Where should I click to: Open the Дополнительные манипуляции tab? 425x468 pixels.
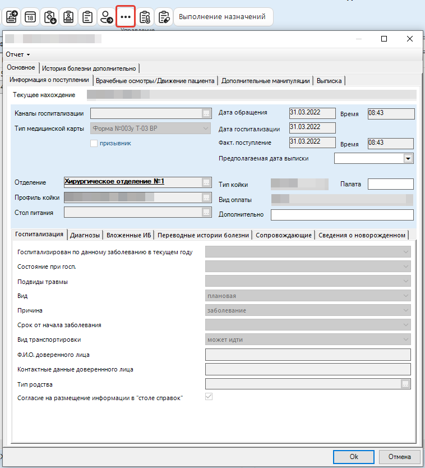(x=265, y=81)
